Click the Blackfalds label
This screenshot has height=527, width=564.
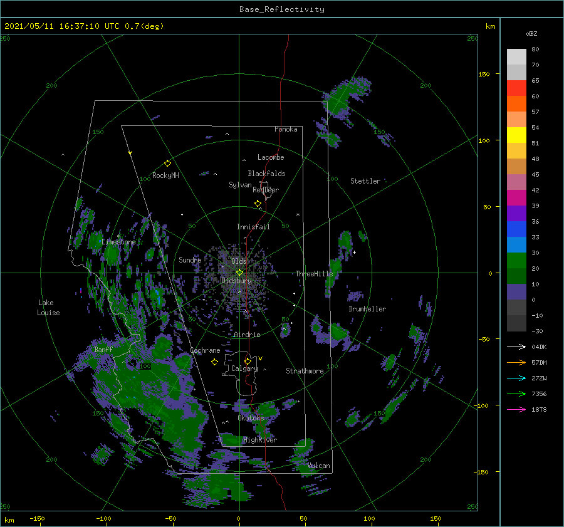coord(266,174)
